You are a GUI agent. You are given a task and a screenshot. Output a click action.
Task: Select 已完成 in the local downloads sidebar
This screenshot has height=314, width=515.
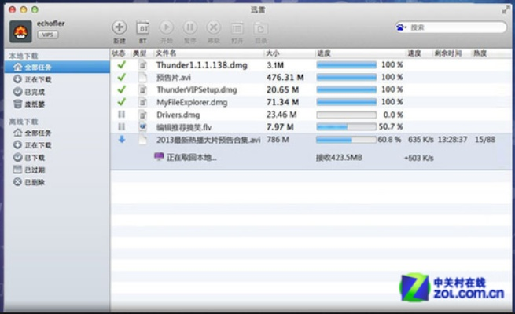(x=35, y=91)
